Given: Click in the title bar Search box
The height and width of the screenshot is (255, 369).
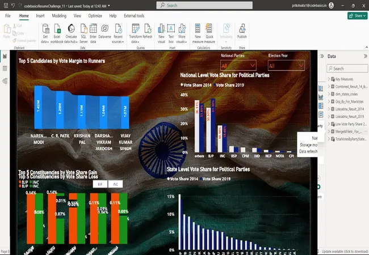Looking at the screenshot, I should 204,6.
